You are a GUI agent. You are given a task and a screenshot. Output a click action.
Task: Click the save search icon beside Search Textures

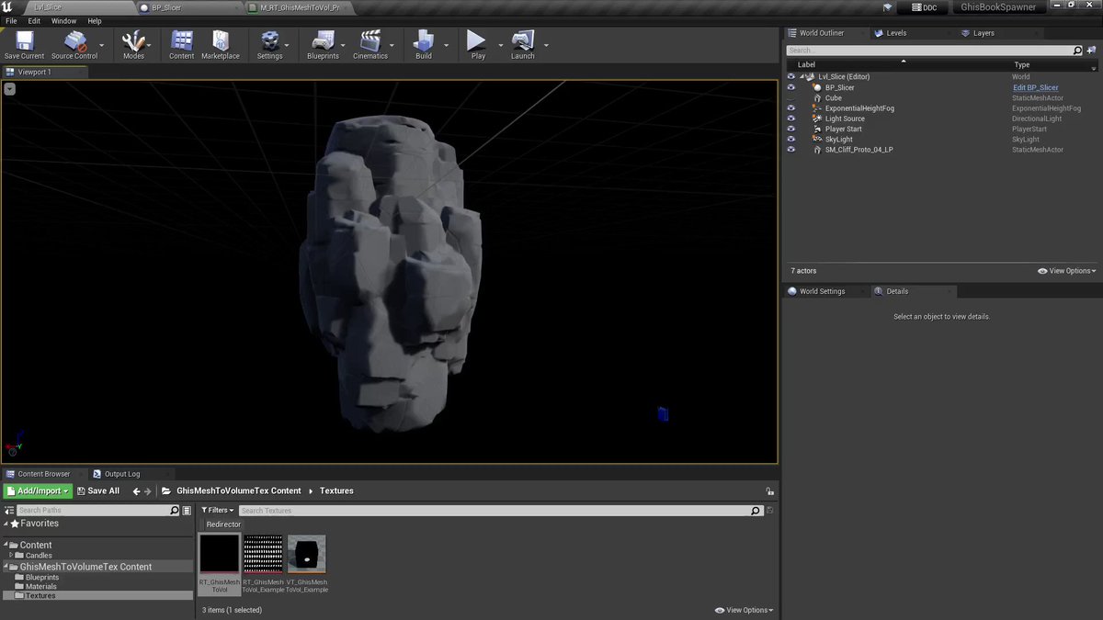770,511
